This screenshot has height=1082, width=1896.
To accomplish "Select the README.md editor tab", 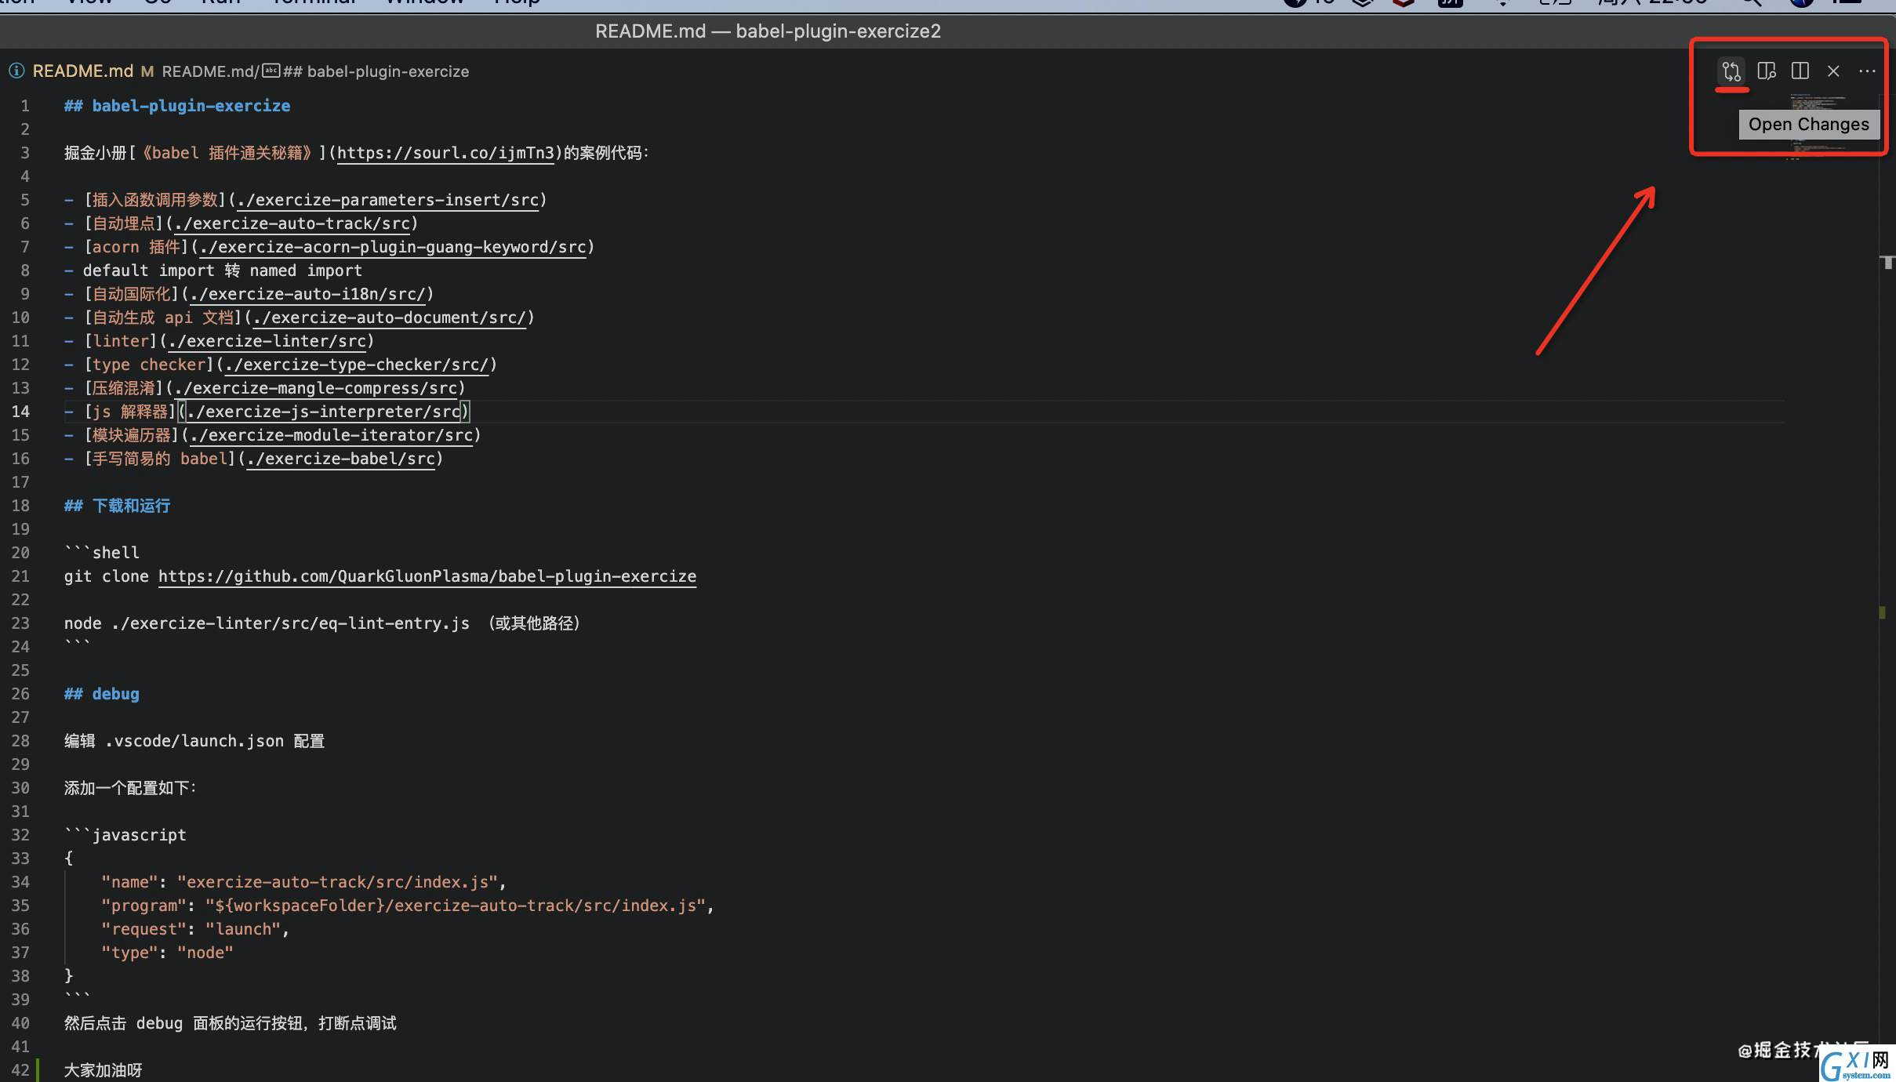I will pos(82,71).
